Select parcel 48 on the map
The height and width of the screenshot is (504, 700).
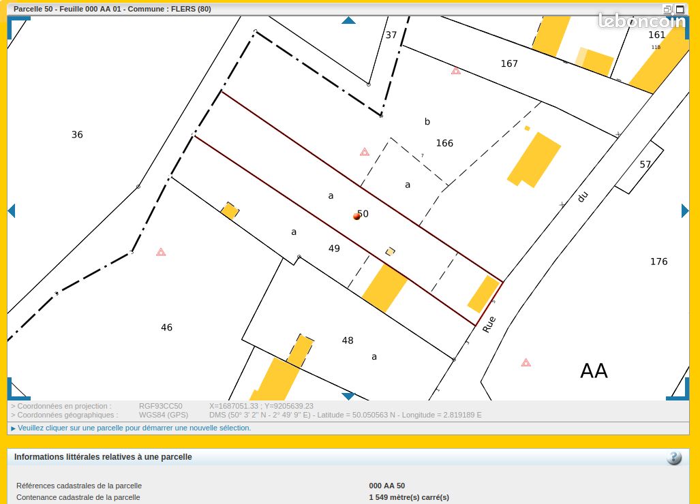click(348, 341)
